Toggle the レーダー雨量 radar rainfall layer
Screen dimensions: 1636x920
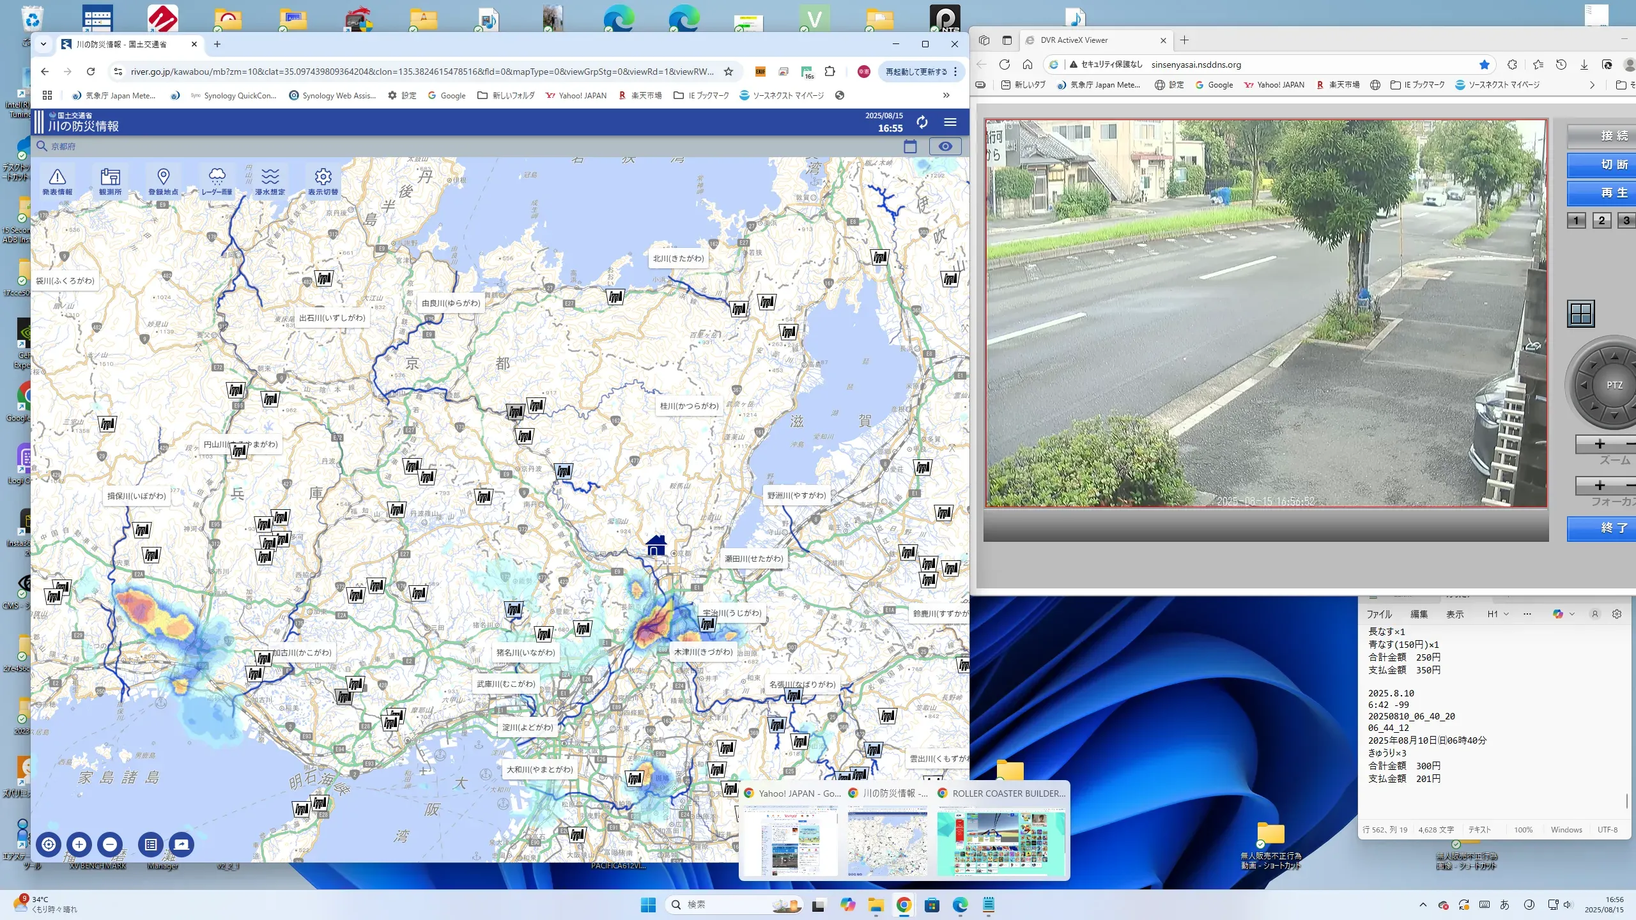coord(217,181)
